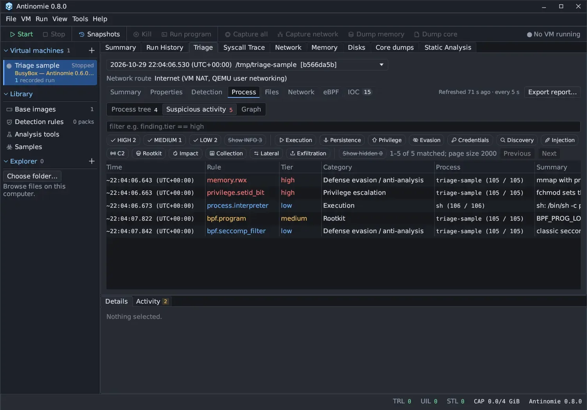The width and height of the screenshot is (587, 410).
Task: Add a new virtual machine with plus icon
Action: tap(92, 50)
